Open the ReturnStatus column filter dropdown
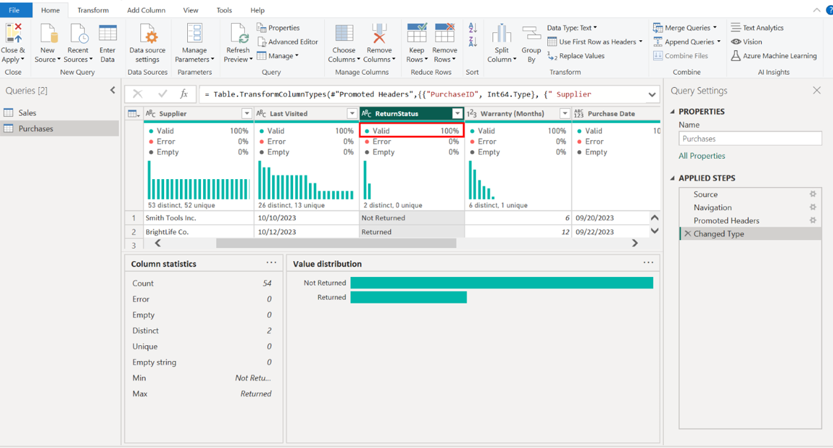Image resolution: width=833 pixels, height=448 pixels. [x=457, y=114]
